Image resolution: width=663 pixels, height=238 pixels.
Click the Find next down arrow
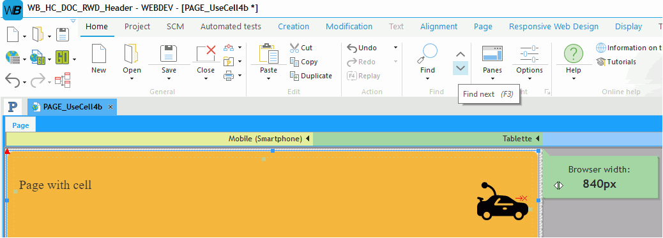[x=461, y=68]
